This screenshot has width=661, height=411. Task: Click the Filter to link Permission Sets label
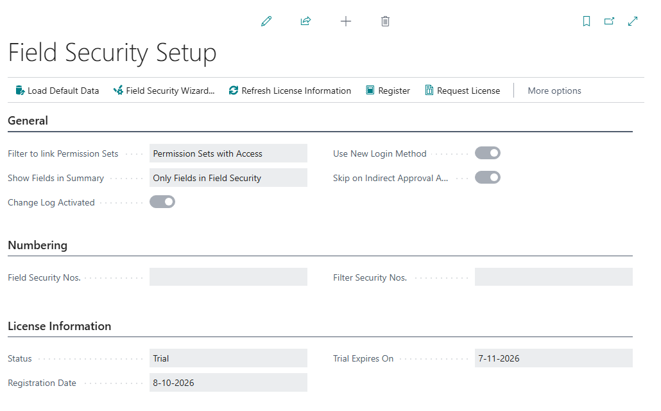pyautogui.click(x=63, y=153)
